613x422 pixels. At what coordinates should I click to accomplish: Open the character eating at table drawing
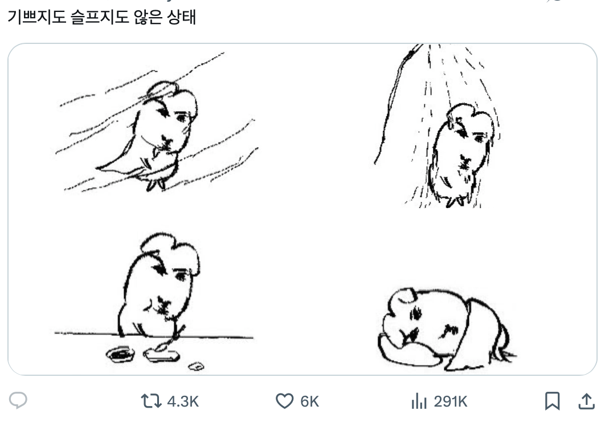pyautogui.click(x=157, y=297)
